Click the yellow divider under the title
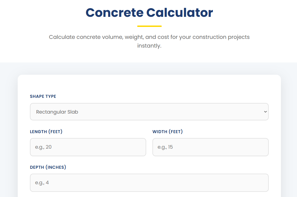The width and height of the screenshot is (297, 197). 149,26
